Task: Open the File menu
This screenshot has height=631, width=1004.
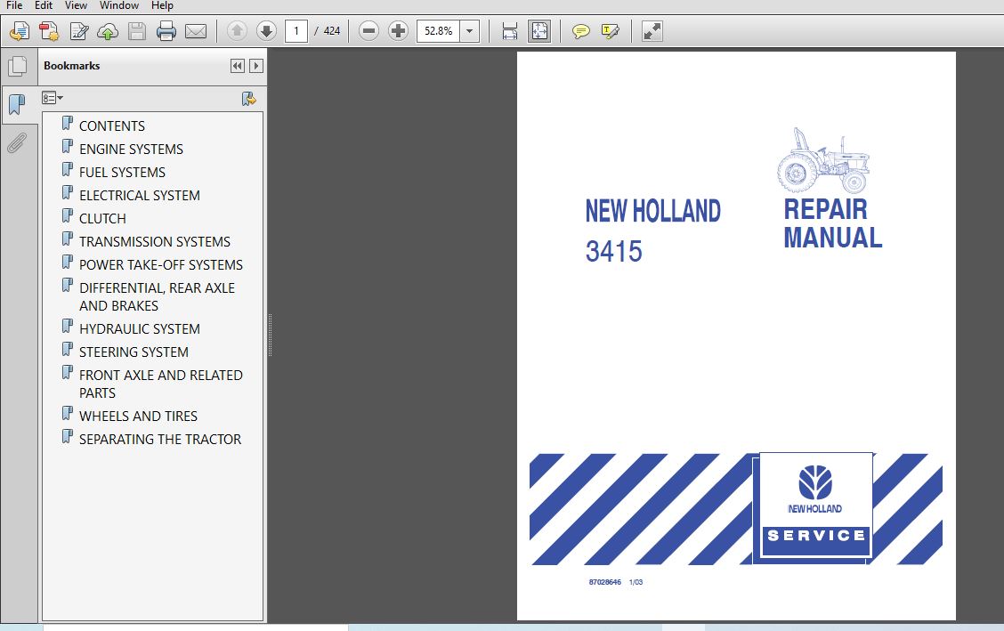Action: [x=14, y=5]
